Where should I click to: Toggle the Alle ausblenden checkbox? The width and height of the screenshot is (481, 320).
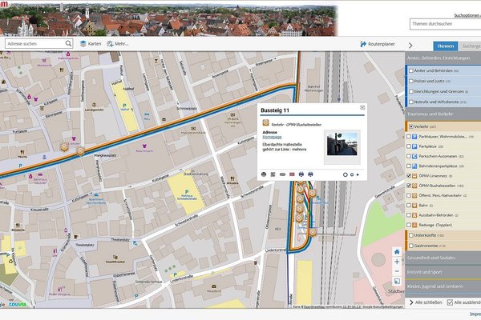click(450, 302)
